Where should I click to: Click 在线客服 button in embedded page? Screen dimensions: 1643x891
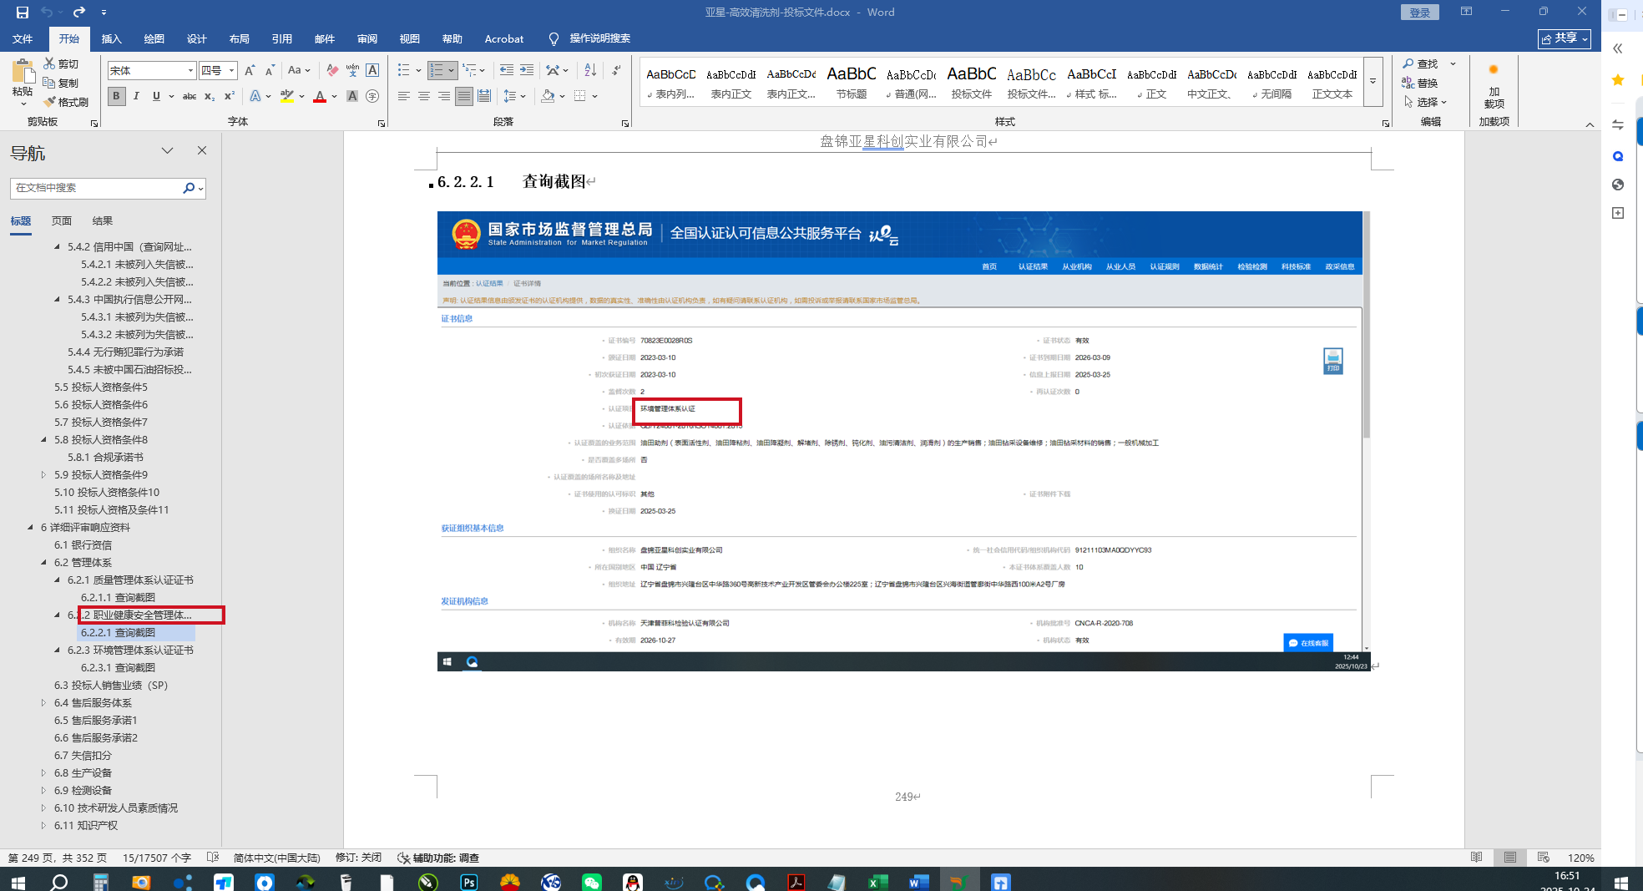coord(1308,643)
